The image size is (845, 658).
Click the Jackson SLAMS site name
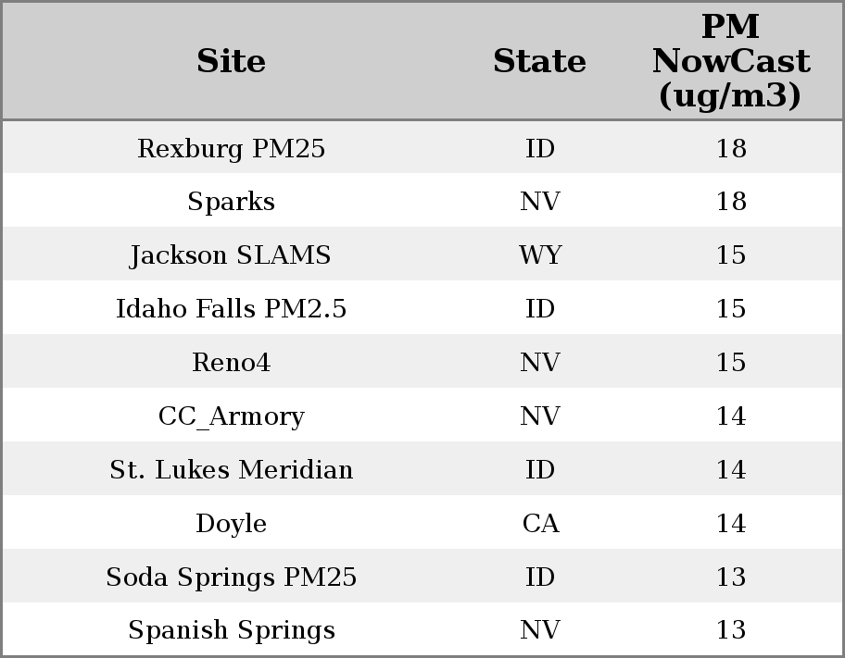[x=232, y=255]
